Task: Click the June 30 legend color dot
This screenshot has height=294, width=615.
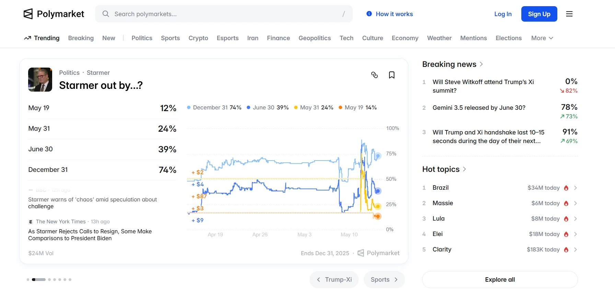Action: (248, 107)
